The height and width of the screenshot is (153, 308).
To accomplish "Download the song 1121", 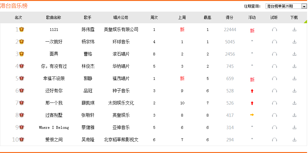I will coord(294,29).
